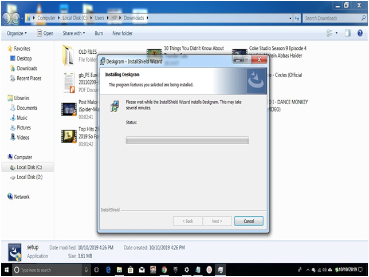The image size is (369, 277).
Task: Show hidden system tray icons
Action: pos(308,270)
